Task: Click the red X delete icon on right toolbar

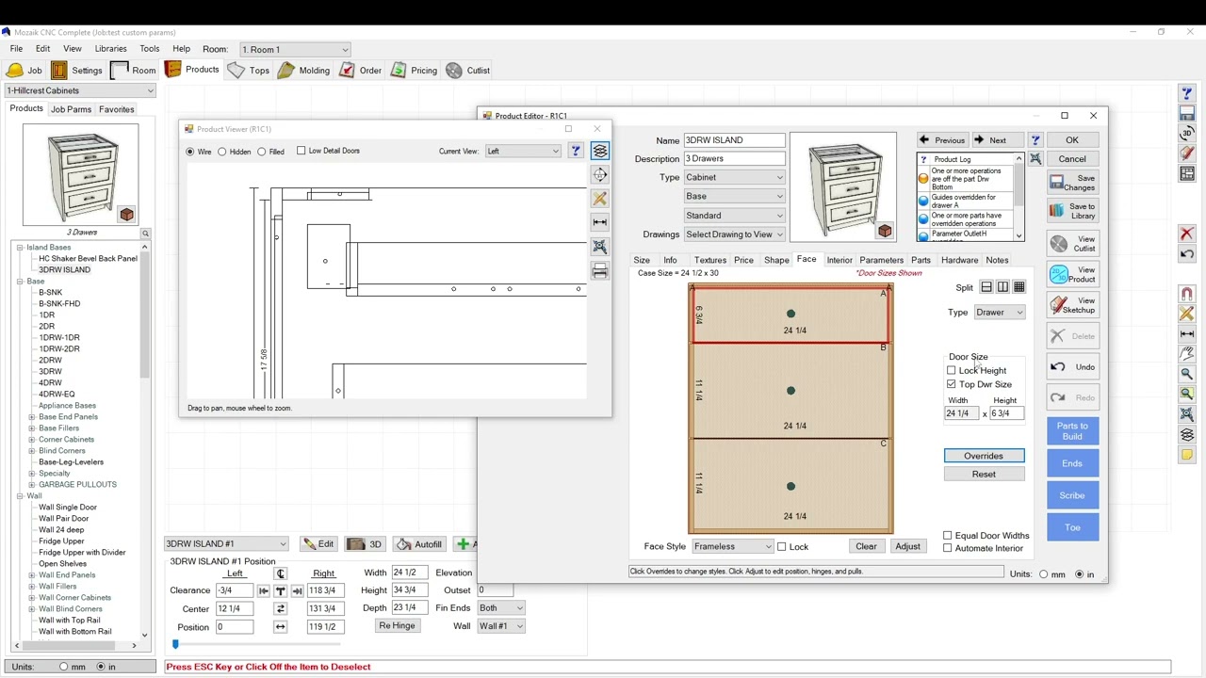Action: (x=1187, y=234)
